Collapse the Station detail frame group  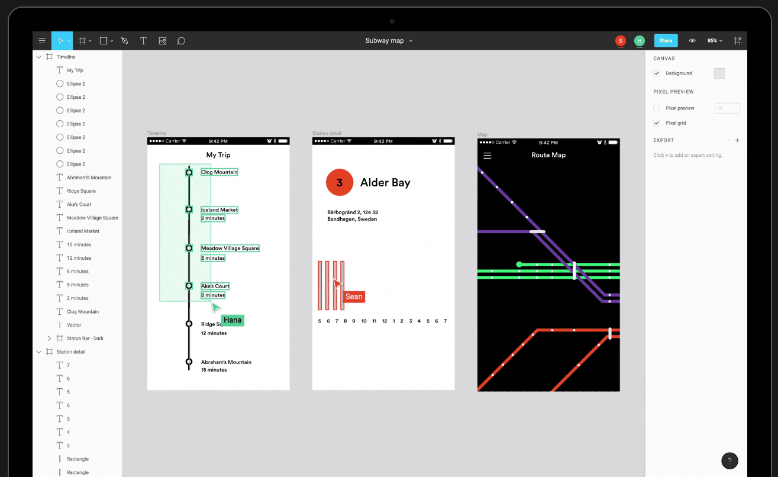(x=39, y=352)
